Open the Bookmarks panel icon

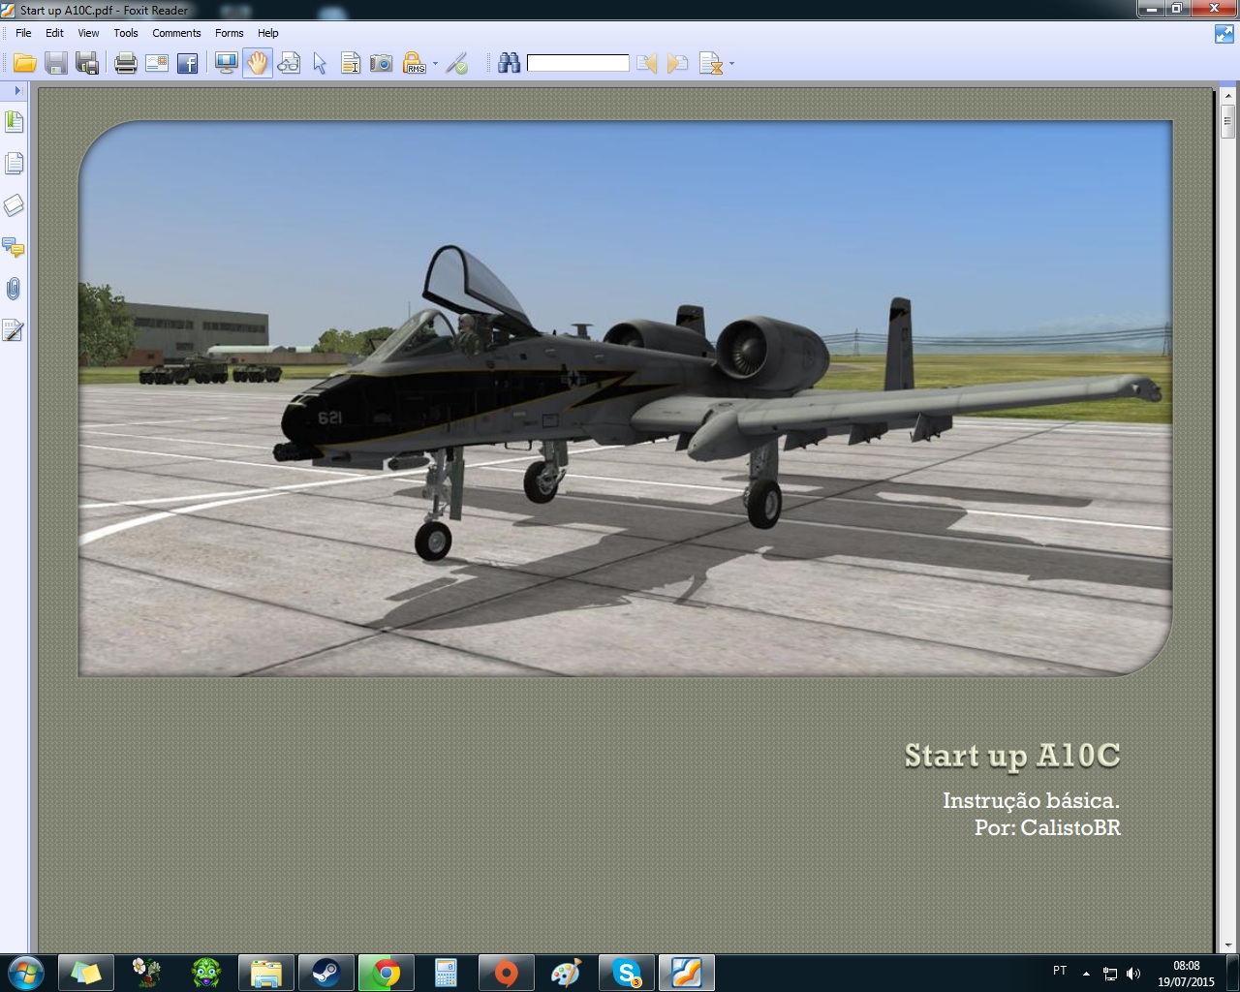tap(14, 122)
